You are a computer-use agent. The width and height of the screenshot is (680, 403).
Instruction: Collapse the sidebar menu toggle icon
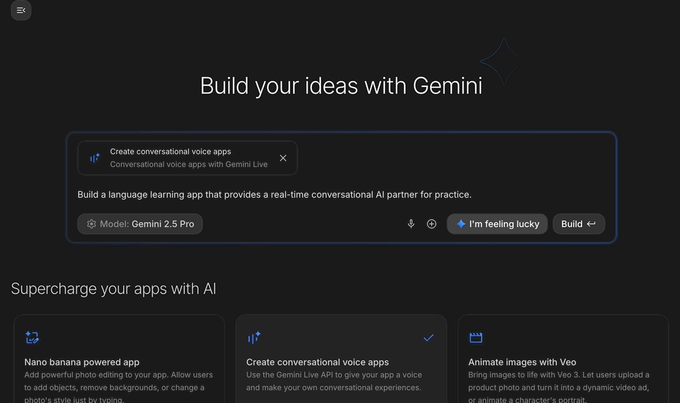pos(21,10)
